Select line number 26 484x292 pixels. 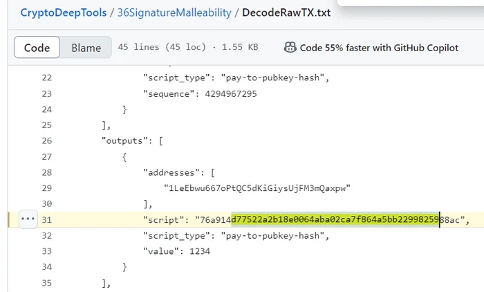pos(47,141)
